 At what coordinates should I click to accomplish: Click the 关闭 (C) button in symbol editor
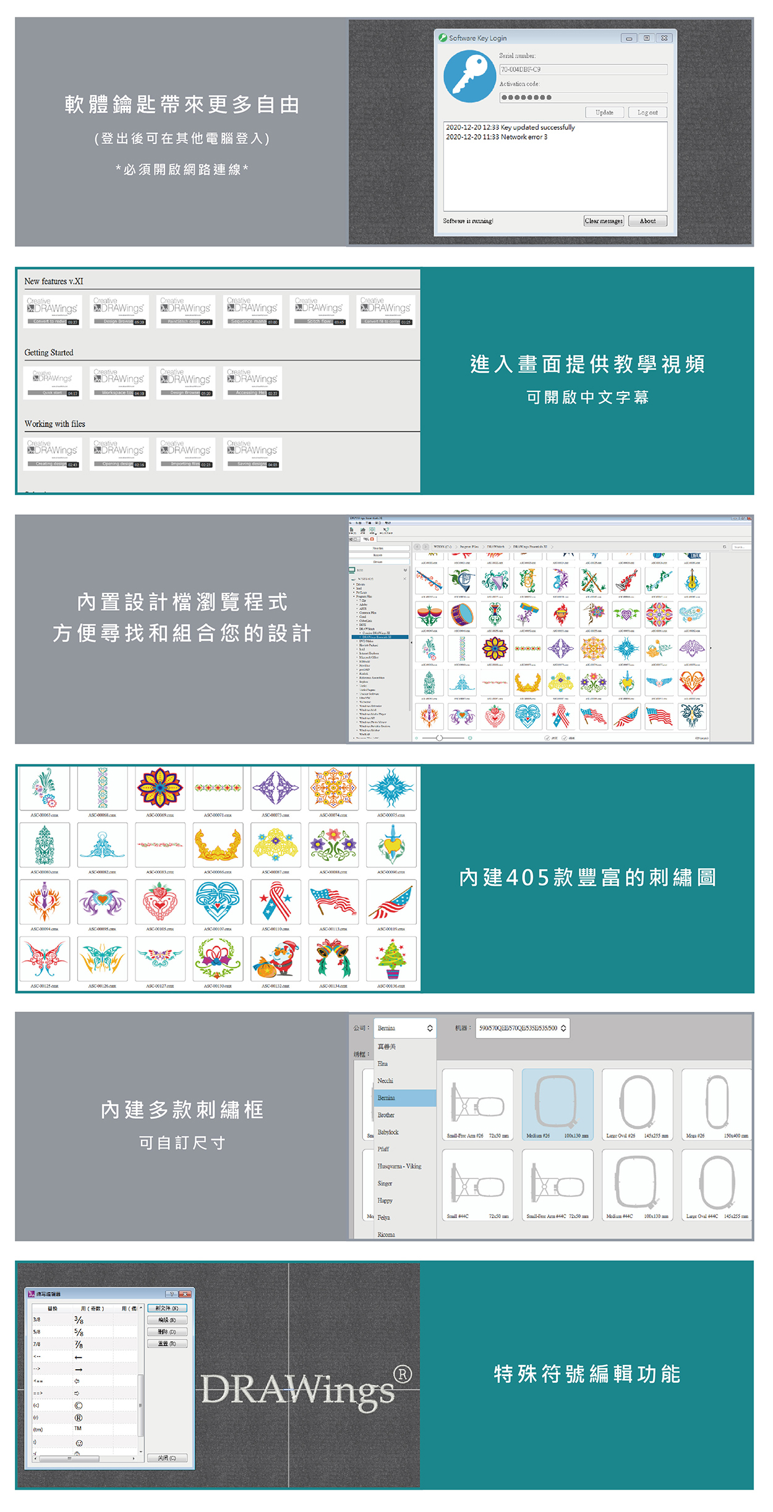(167, 1458)
